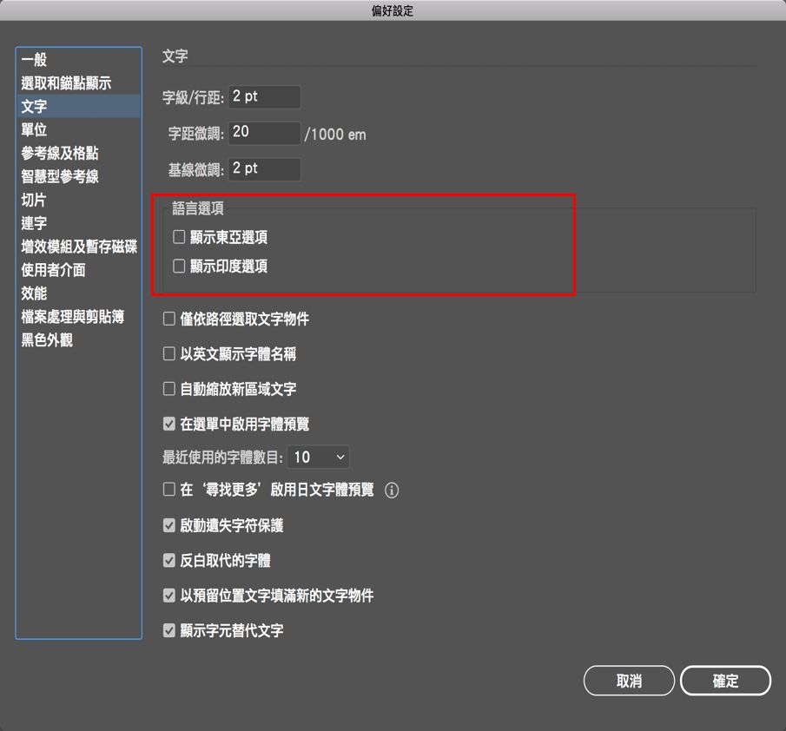Toggle 自動縮放新區域文字 checkbox

(x=169, y=389)
